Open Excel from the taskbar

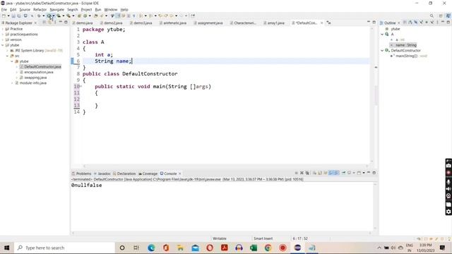[254, 248]
